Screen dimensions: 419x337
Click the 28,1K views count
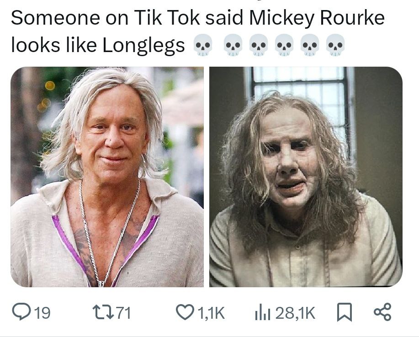coord(295,313)
